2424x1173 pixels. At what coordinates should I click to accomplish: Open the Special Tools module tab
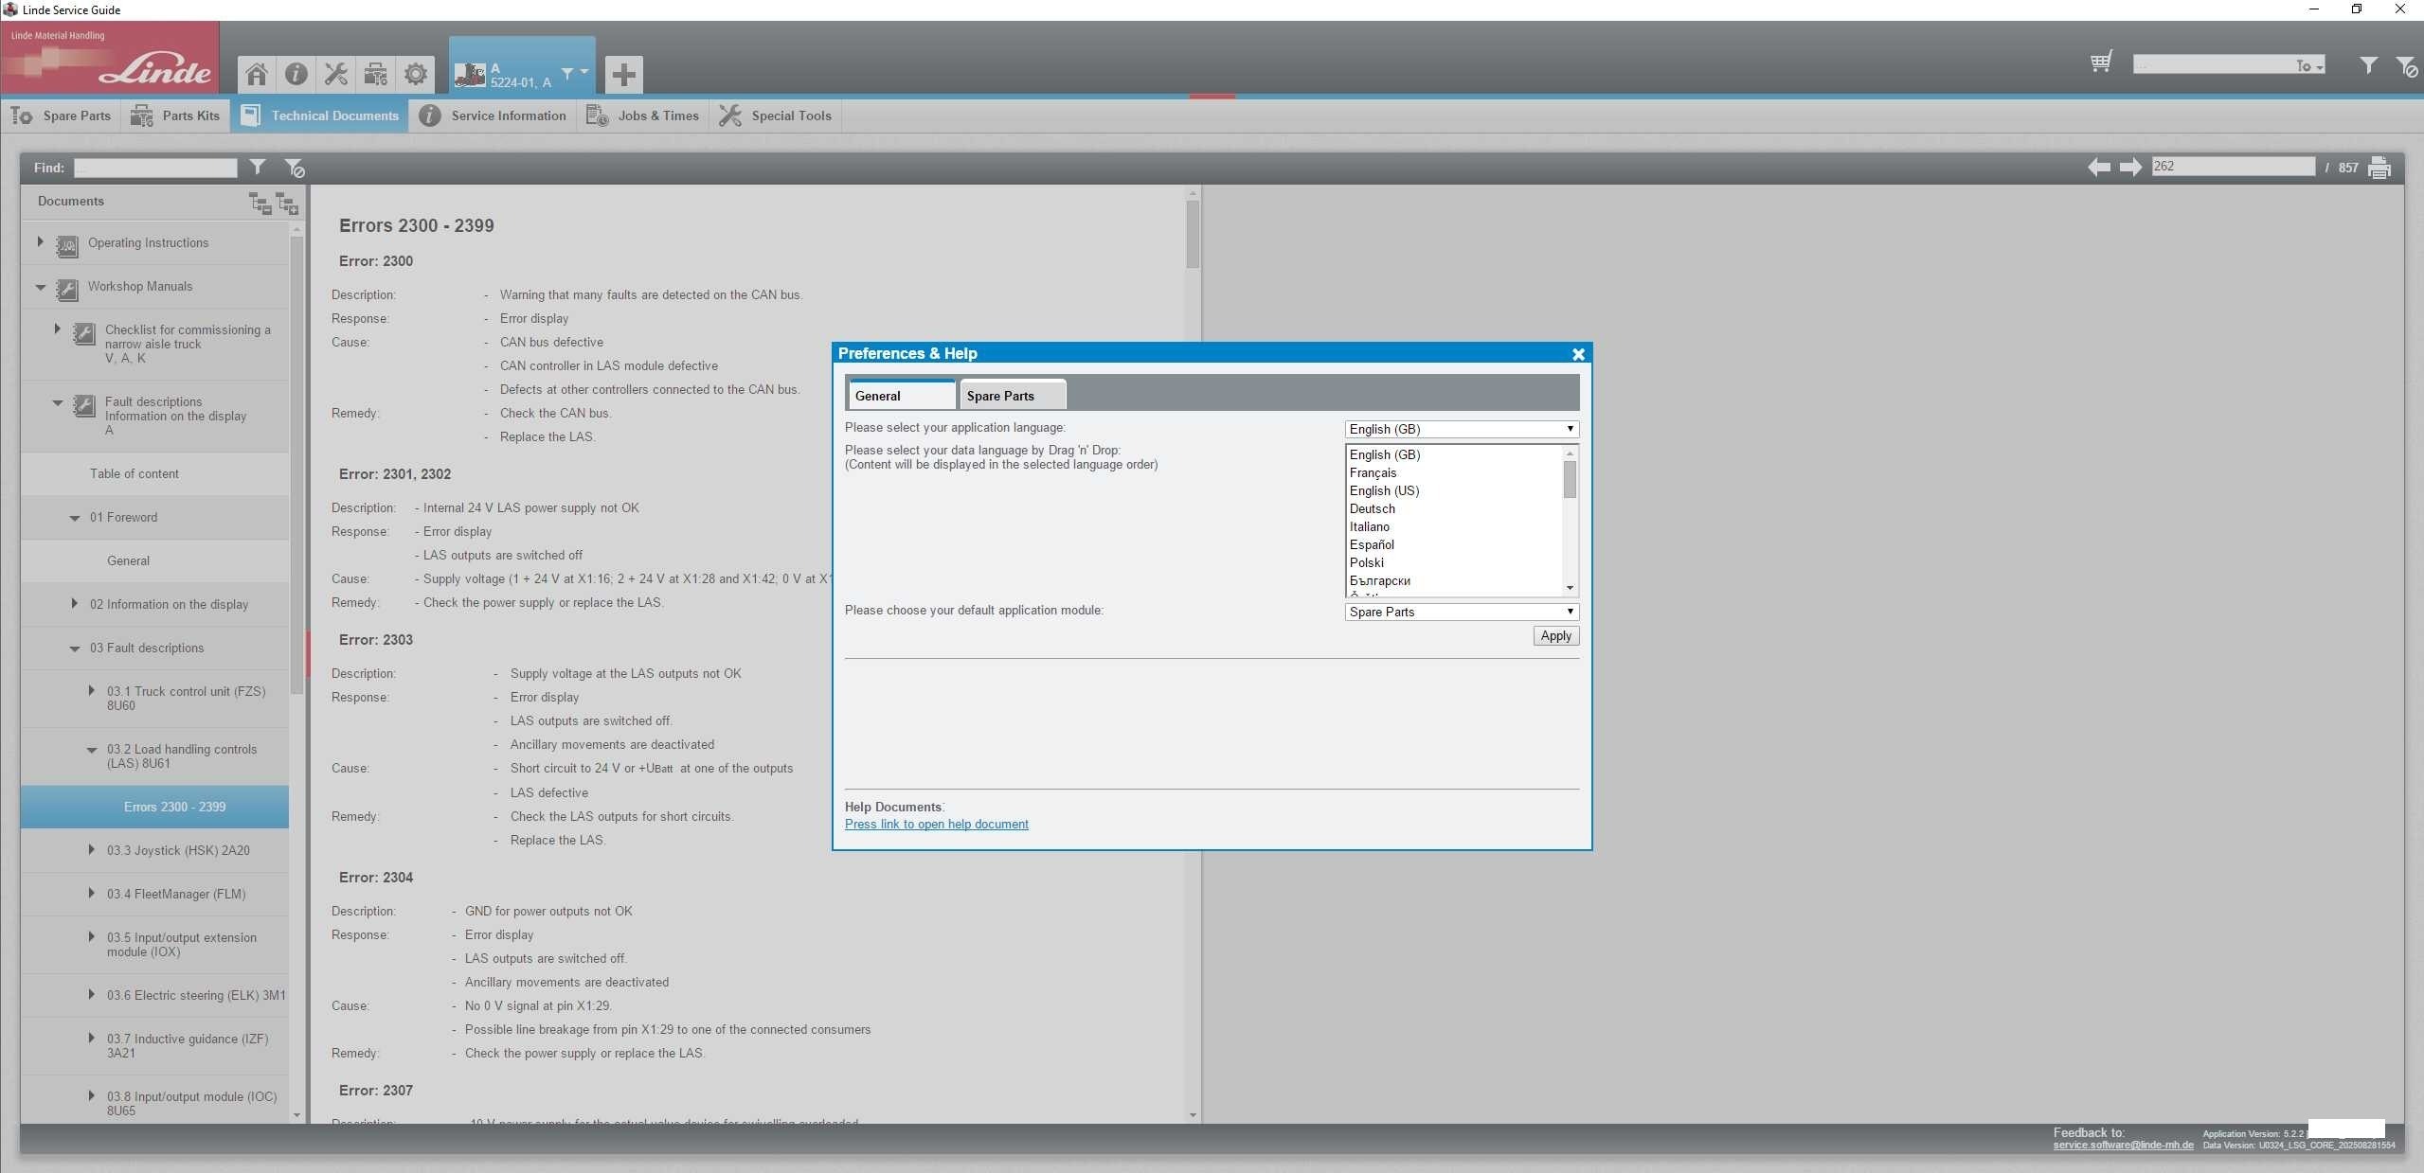tap(775, 116)
